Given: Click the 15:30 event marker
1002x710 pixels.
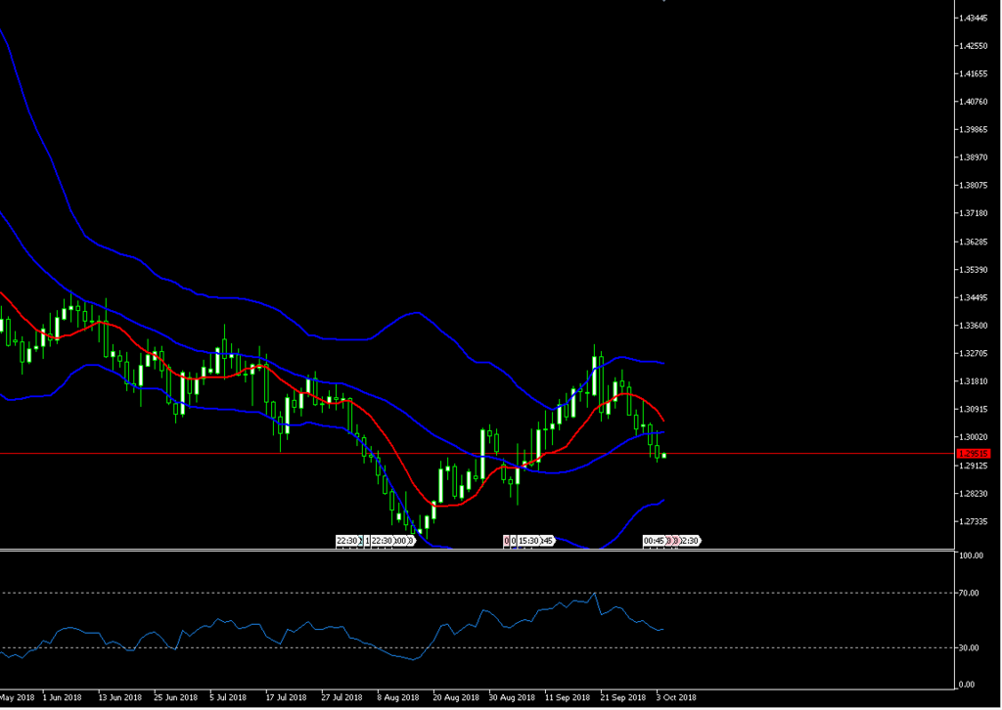Looking at the screenshot, I should 528,541.
